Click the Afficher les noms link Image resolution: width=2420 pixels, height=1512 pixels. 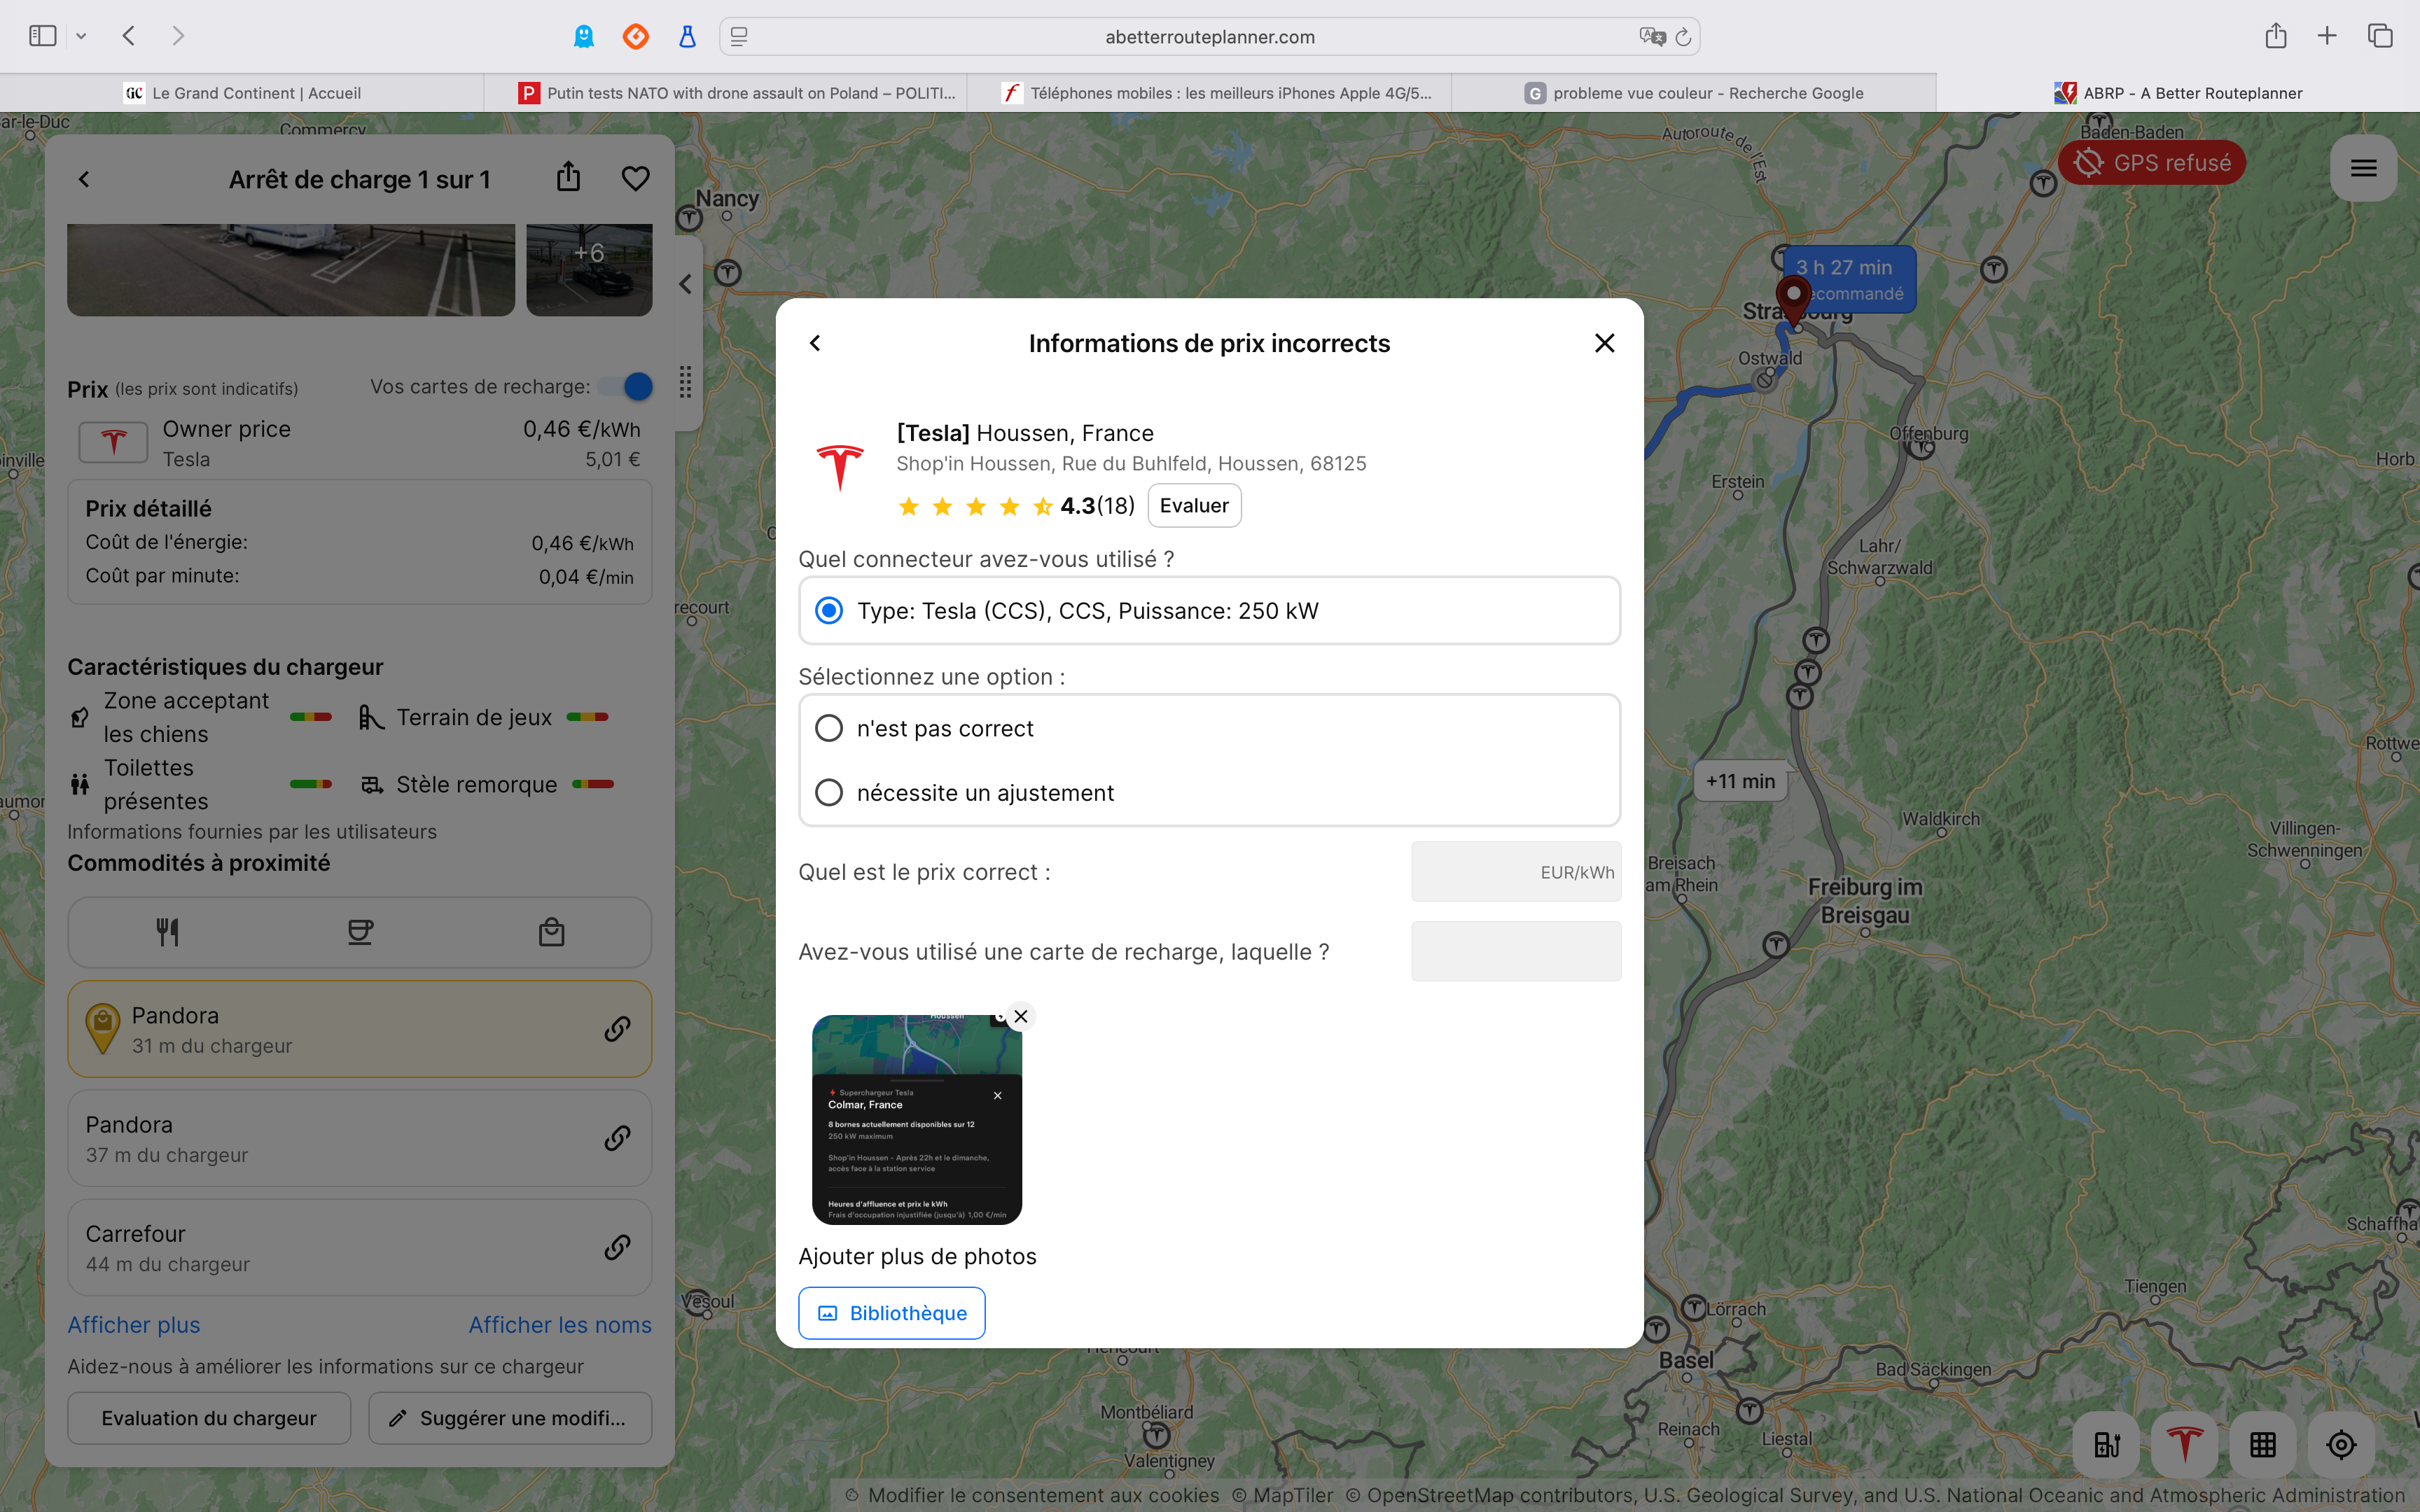point(560,1325)
